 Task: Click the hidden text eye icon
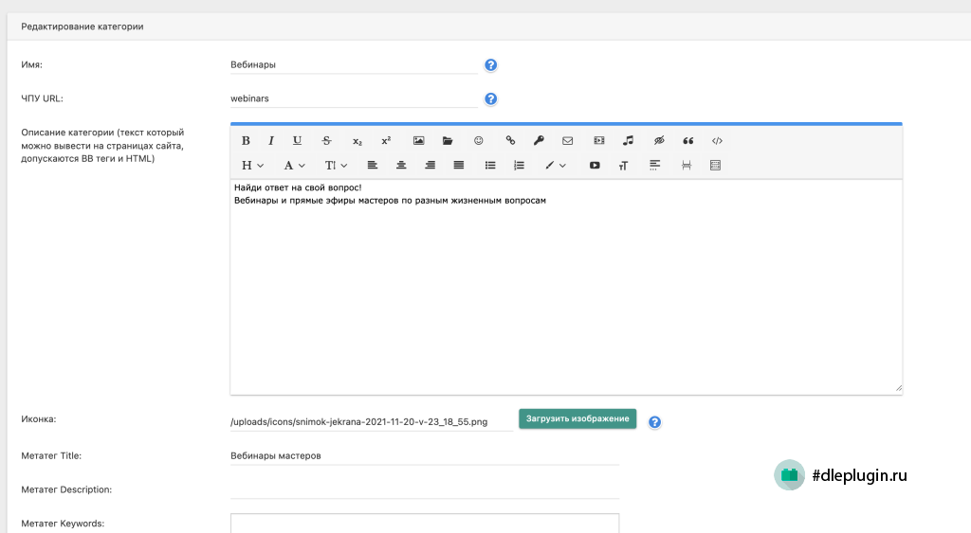659,141
